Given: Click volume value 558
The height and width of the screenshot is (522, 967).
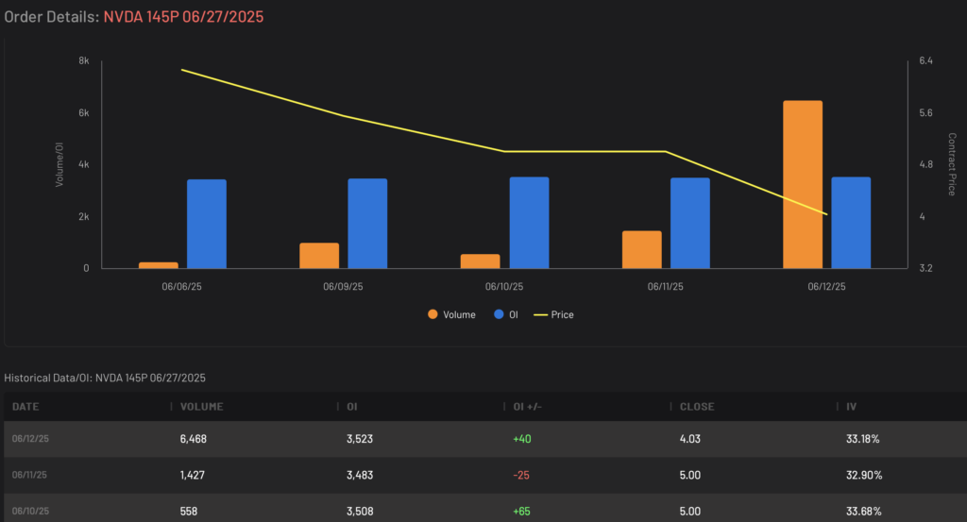Looking at the screenshot, I should 189,511.
